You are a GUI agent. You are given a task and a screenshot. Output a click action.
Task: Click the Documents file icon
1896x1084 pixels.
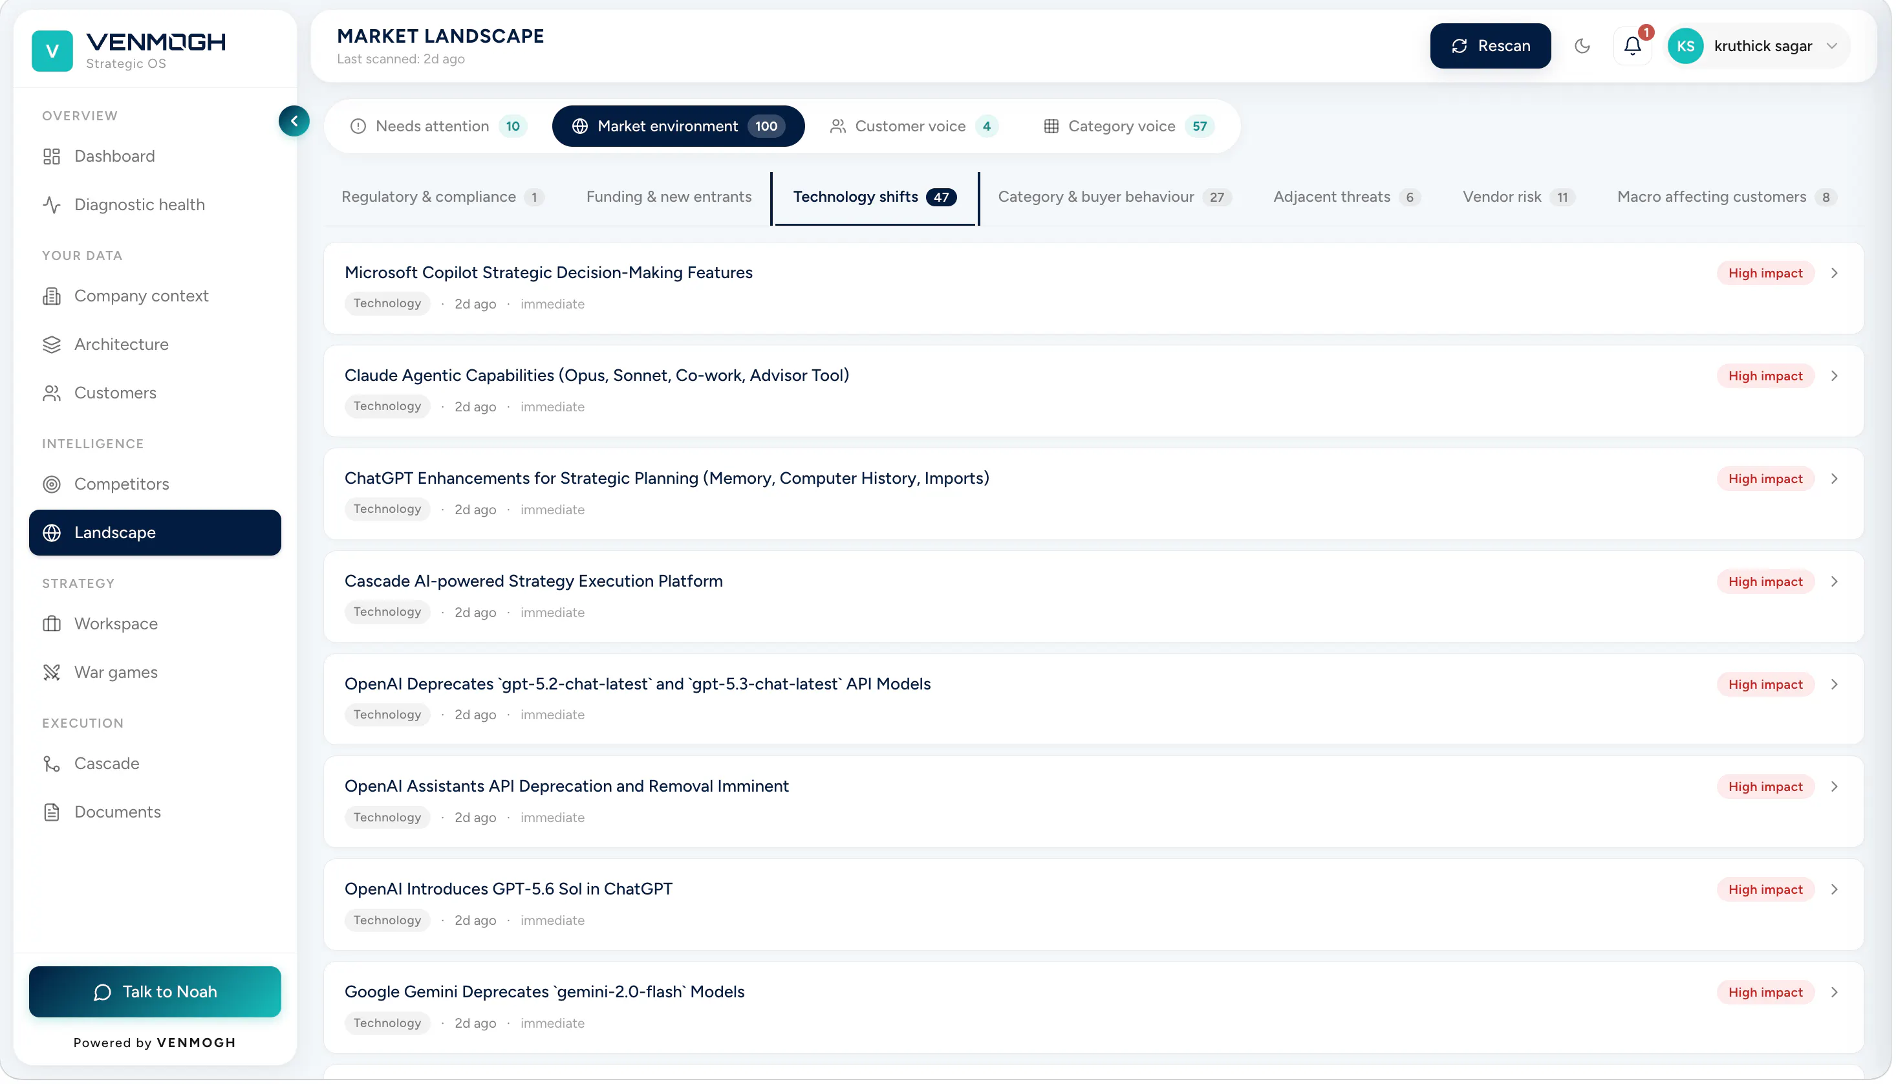click(x=51, y=812)
